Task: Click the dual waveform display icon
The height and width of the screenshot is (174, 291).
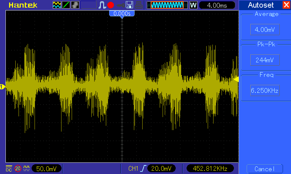Action: pos(57,5)
